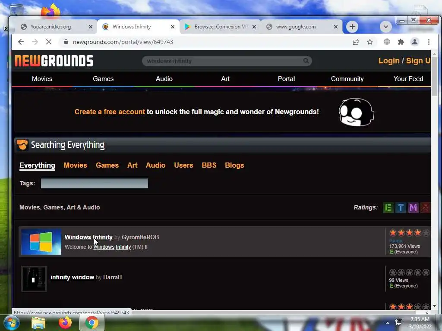Open the Windows Infinity title link
The height and width of the screenshot is (331, 442).
[x=88, y=237]
